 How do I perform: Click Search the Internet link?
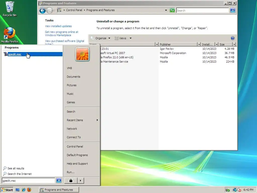coord(20,174)
